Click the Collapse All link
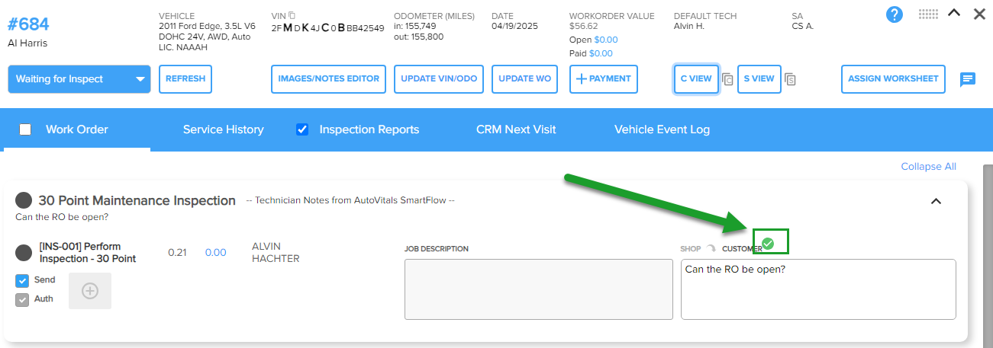 (x=928, y=167)
